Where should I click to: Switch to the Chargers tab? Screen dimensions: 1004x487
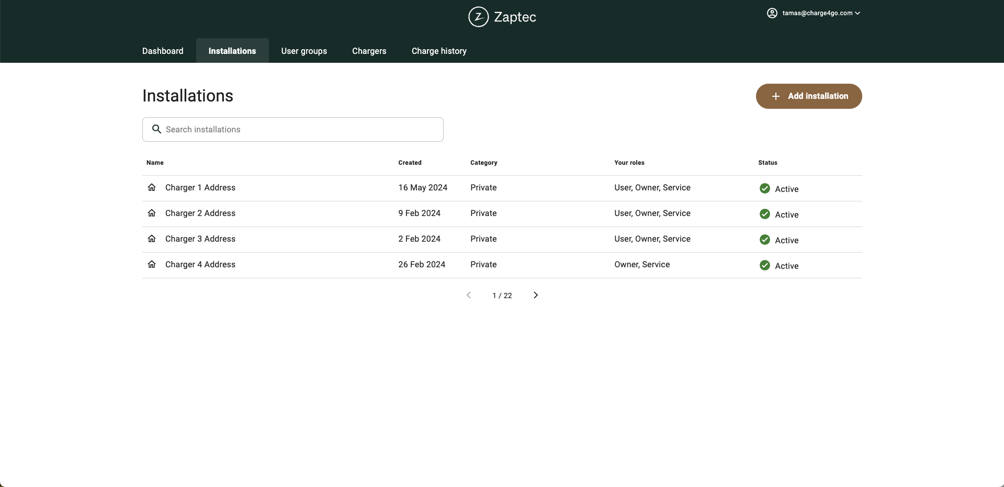[369, 51]
